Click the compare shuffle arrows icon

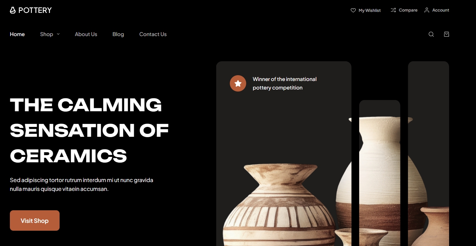[393, 10]
